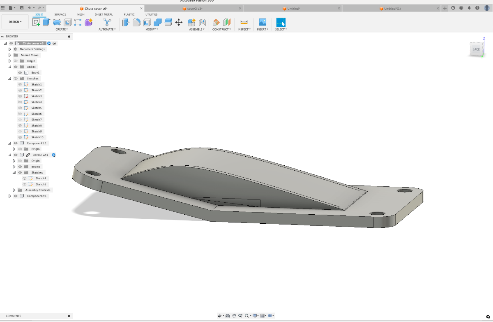Viewport: 493px width, 322px height.
Task: Open the CONSTRUCT dropdown menu
Action: click(221, 30)
